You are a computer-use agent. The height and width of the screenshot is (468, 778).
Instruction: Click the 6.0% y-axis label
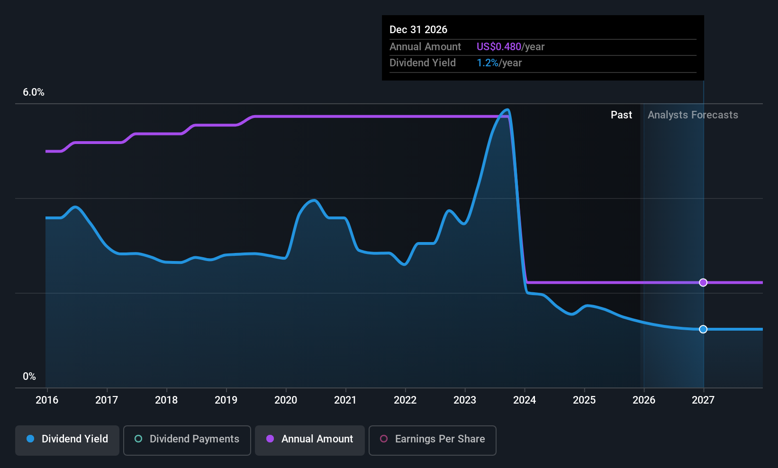[34, 92]
